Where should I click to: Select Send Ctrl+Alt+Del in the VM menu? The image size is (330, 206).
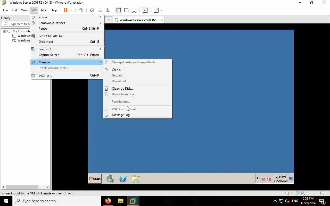(67, 36)
